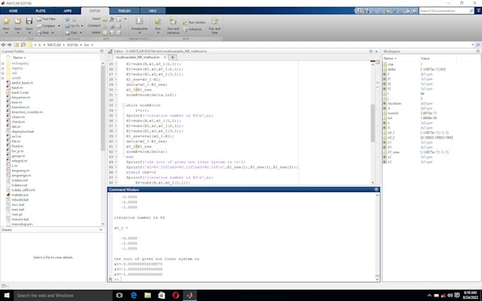The width and height of the screenshot is (482, 301).
Task: Click the address bar search folder icon
Action: (478, 45)
